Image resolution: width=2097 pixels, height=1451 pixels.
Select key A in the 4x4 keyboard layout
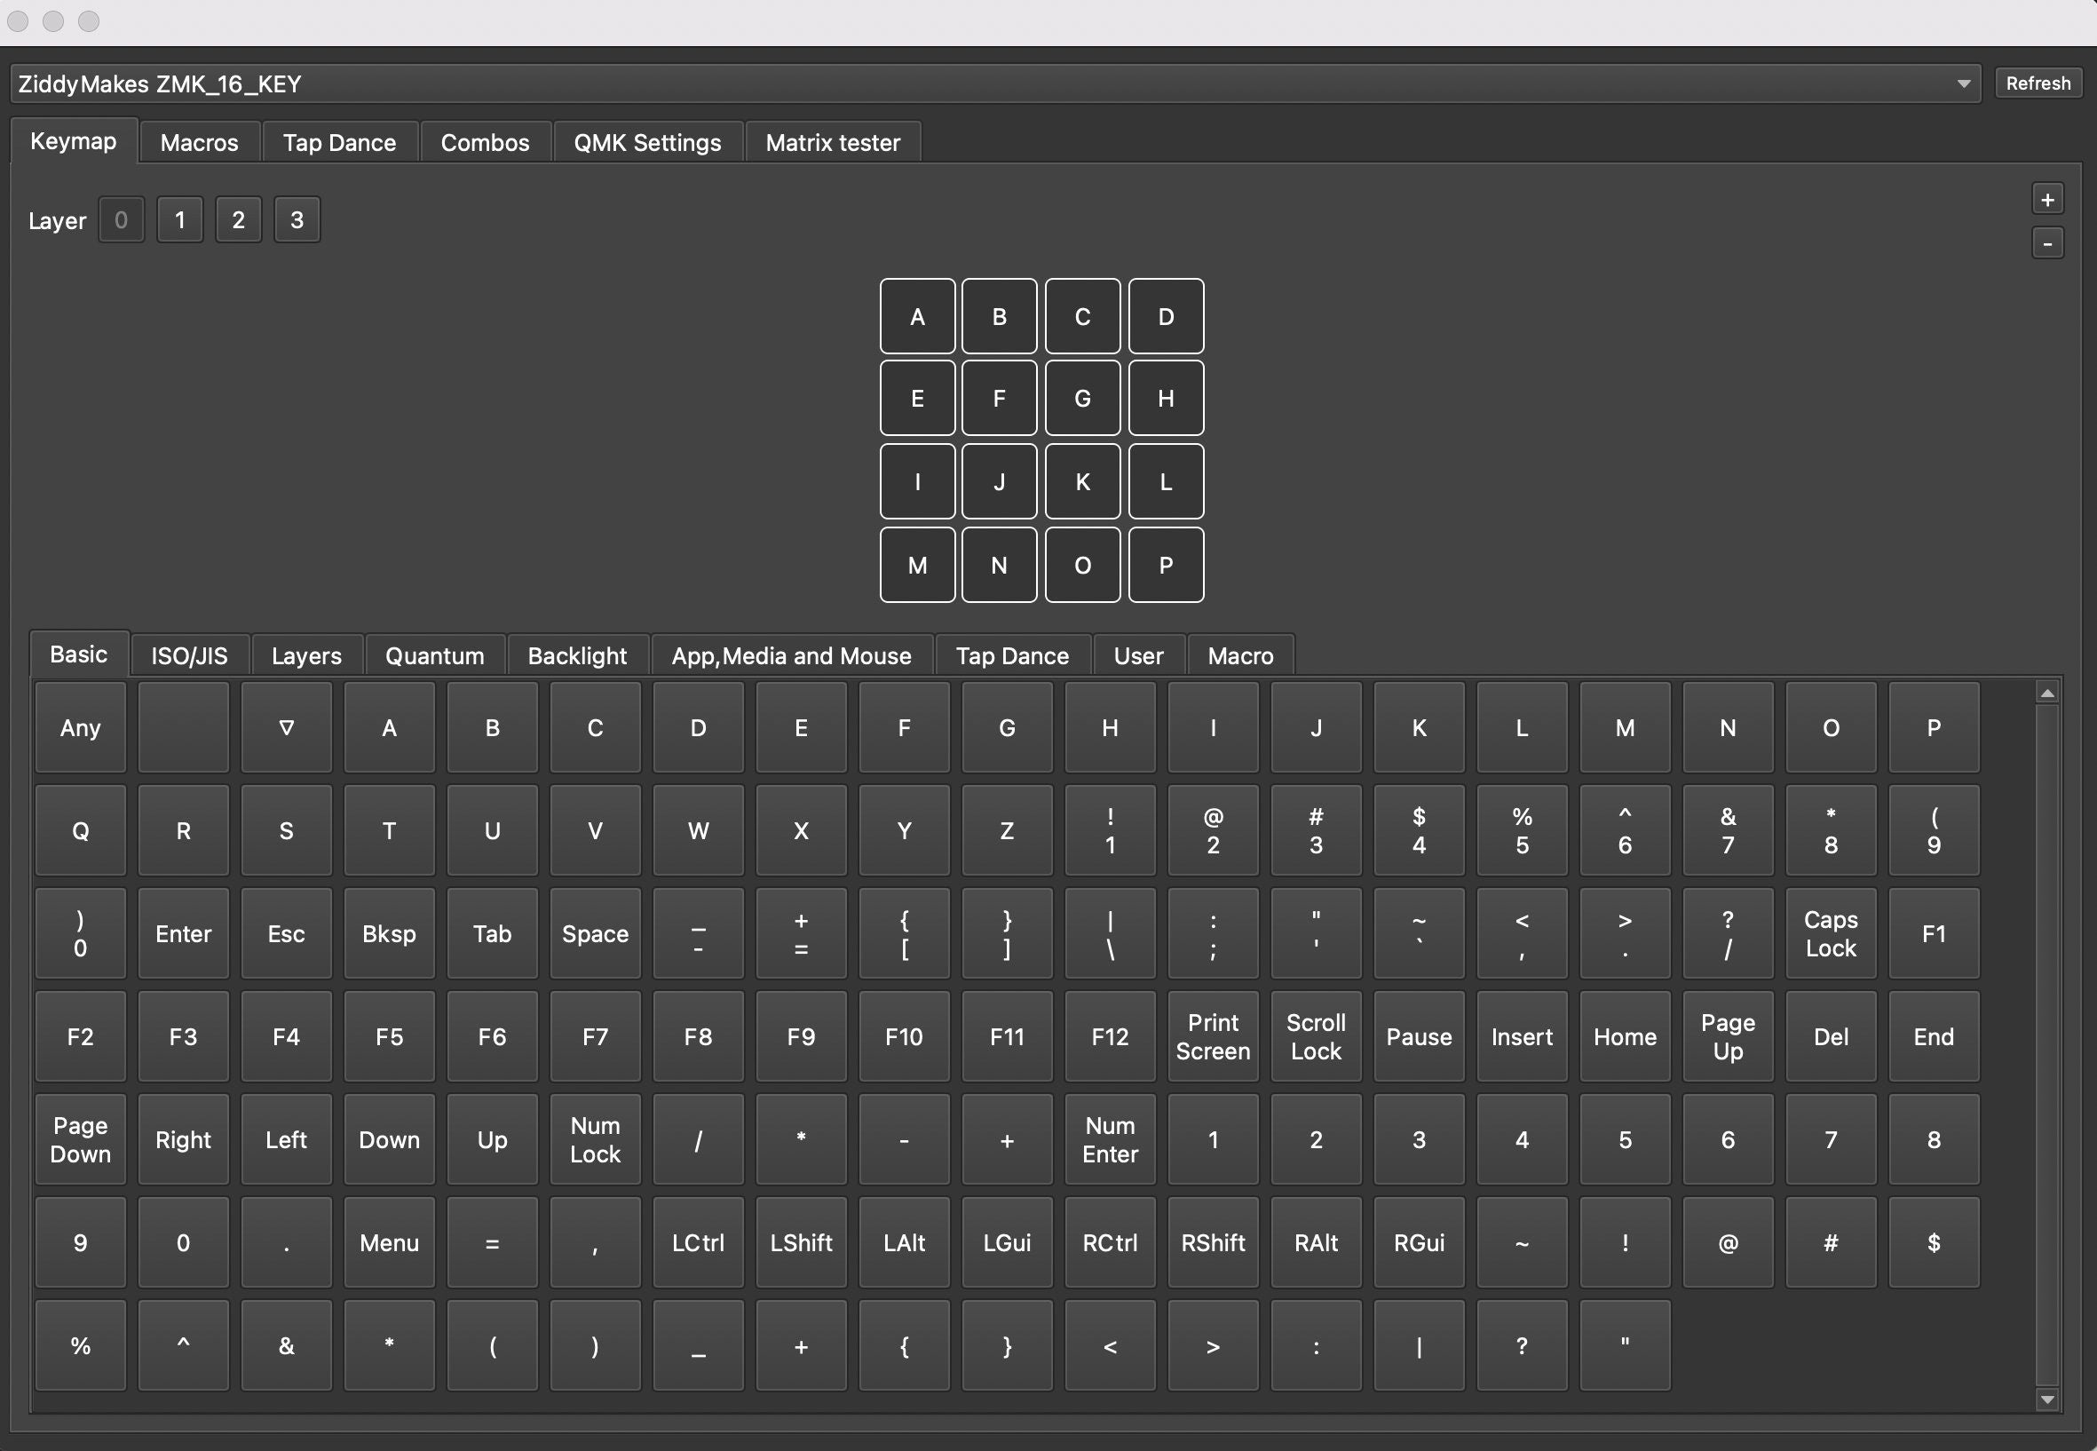click(917, 316)
